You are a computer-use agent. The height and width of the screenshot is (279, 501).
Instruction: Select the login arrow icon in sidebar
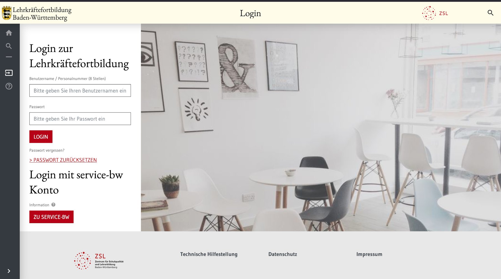[x=9, y=73]
